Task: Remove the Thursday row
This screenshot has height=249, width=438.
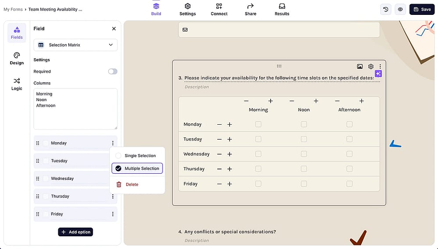Action: 219,169
